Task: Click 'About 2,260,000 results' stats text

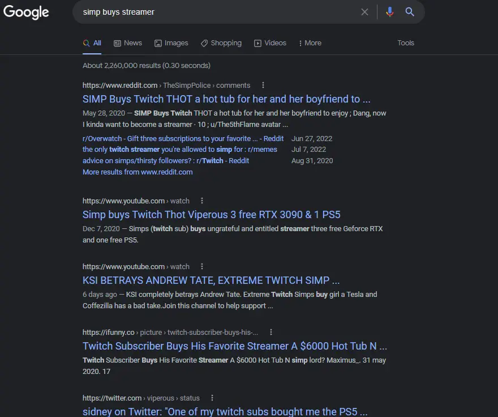Action: [x=147, y=66]
